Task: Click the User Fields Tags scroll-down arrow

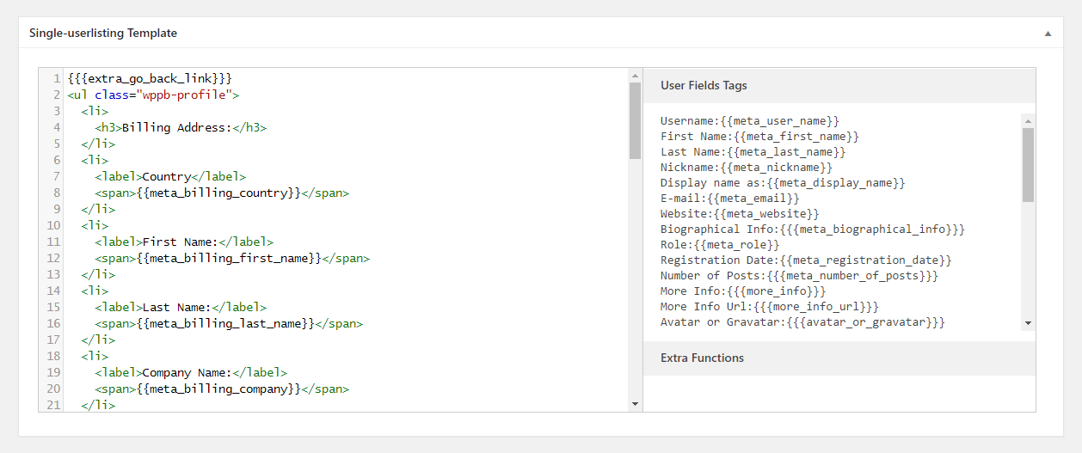Action: tap(1028, 323)
